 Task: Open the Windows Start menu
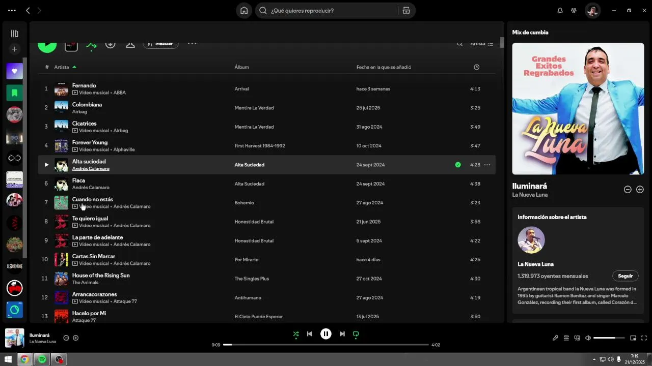(x=8, y=359)
